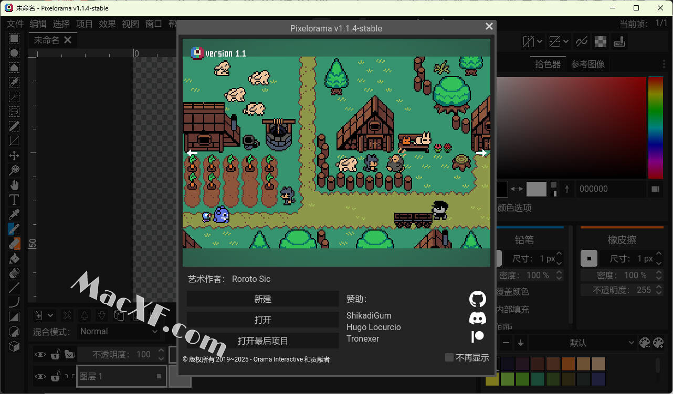Select the Rectangular Selection tool

14,38
